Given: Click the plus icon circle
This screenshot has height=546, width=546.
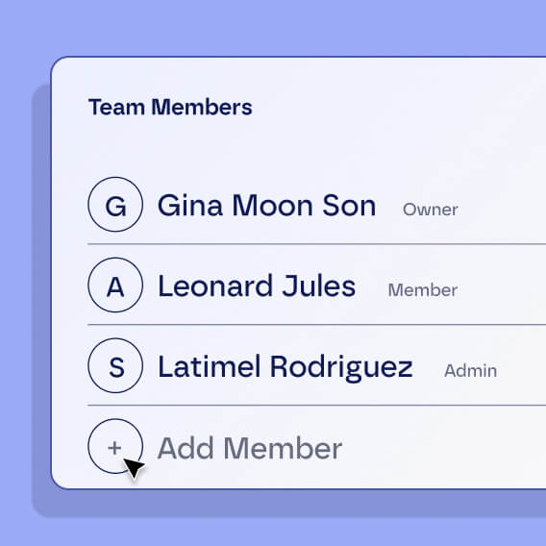Looking at the screenshot, I should (x=115, y=446).
